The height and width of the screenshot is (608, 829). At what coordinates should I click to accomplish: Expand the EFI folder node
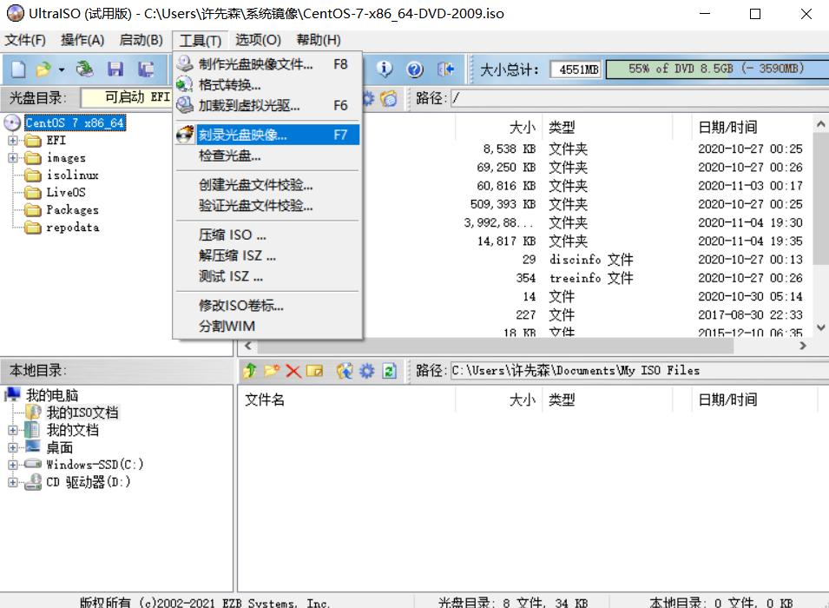click(13, 141)
